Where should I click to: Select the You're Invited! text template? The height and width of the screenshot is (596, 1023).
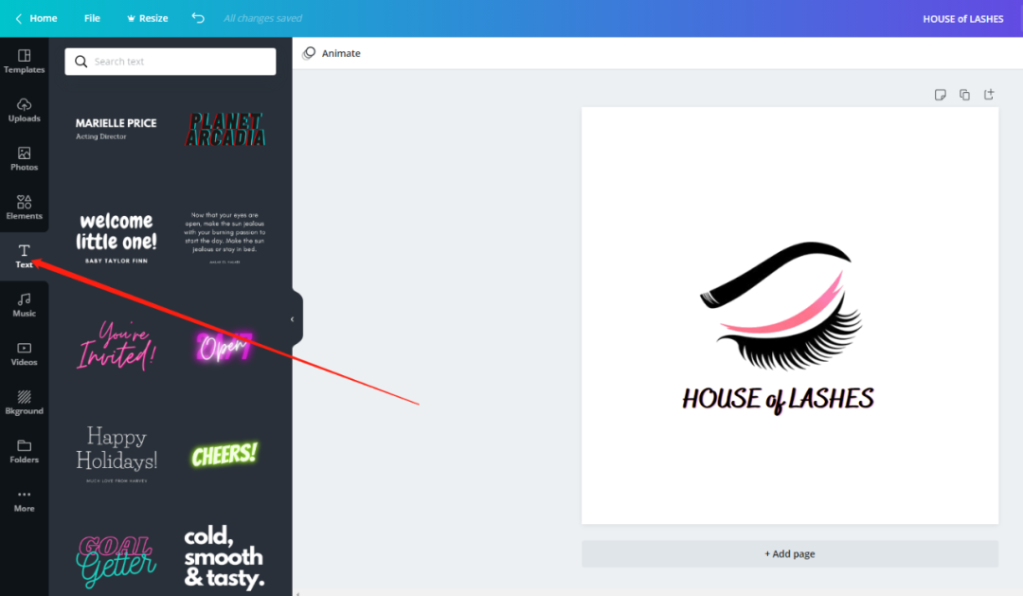[x=117, y=346]
